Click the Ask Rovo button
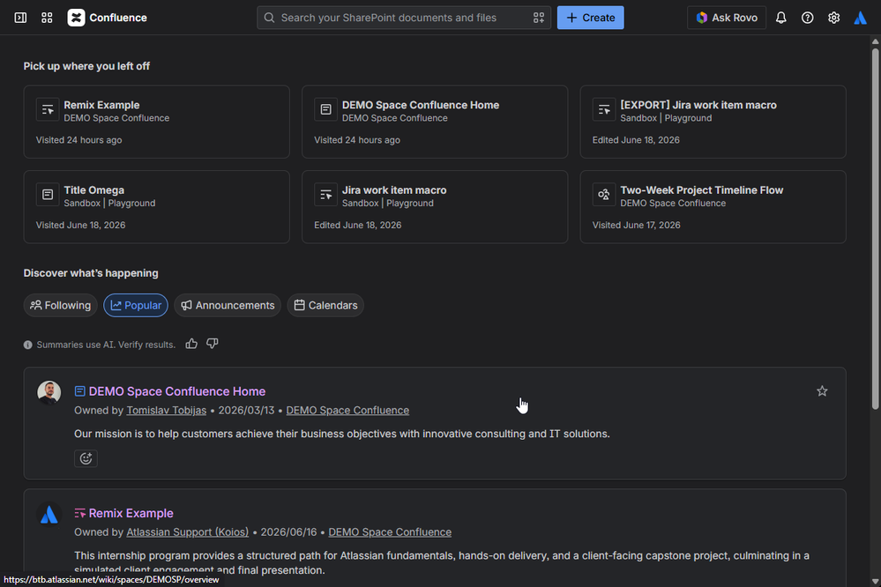 727,18
